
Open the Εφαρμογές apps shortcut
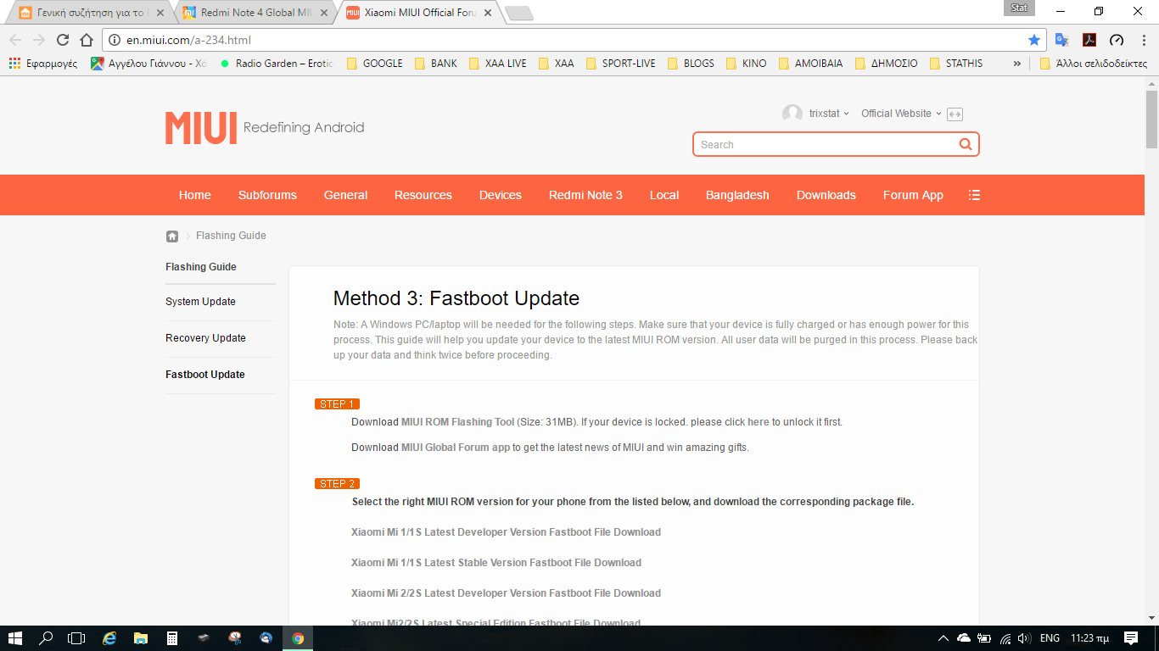pyautogui.click(x=42, y=64)
